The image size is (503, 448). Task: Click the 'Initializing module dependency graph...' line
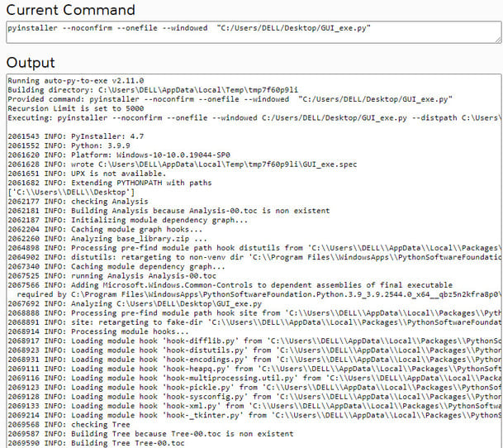click(x=128, y=221)
